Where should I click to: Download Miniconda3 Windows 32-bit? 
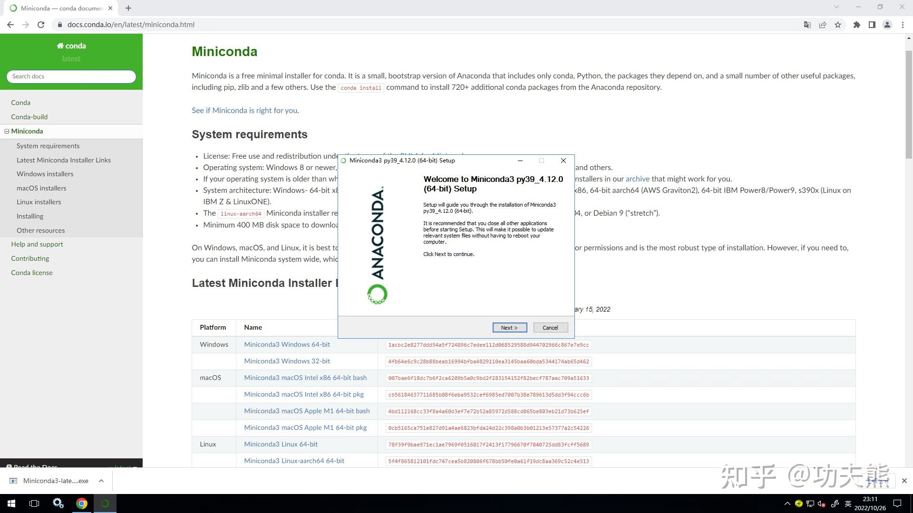click(x=287, y=361)
